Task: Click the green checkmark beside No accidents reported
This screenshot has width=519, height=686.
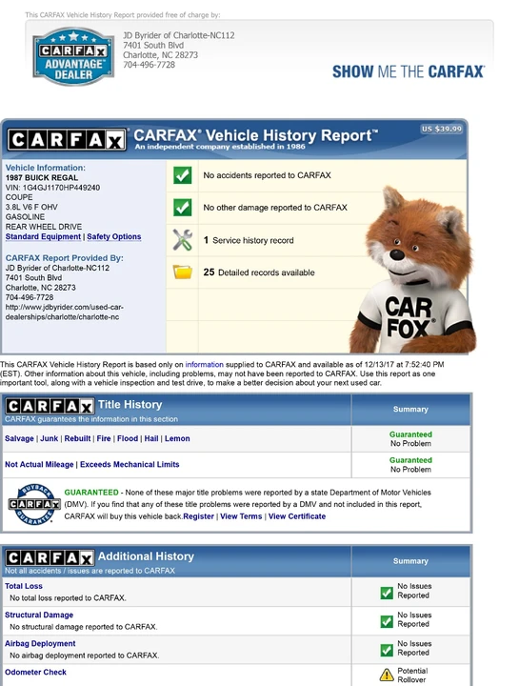Action: coord(182,175)
